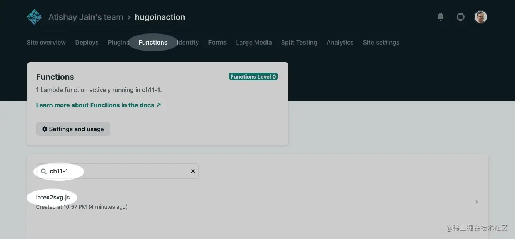Open the Large Media tab

[254, 42]
